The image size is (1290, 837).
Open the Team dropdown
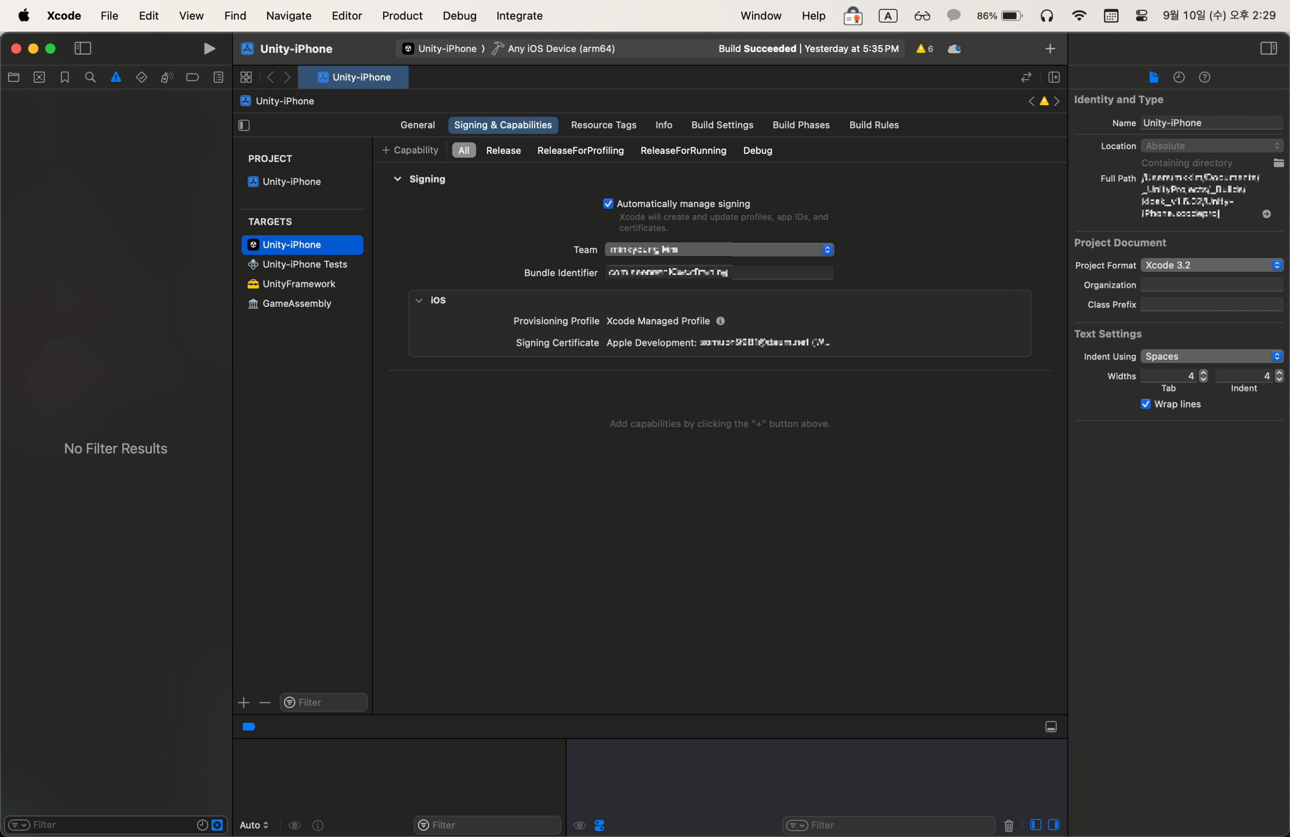click(719, 250)
